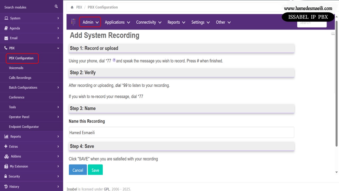Click the Addons puzzle icon in sidebar
This screenshot has height=191, width=339.
tap(6, 157)
